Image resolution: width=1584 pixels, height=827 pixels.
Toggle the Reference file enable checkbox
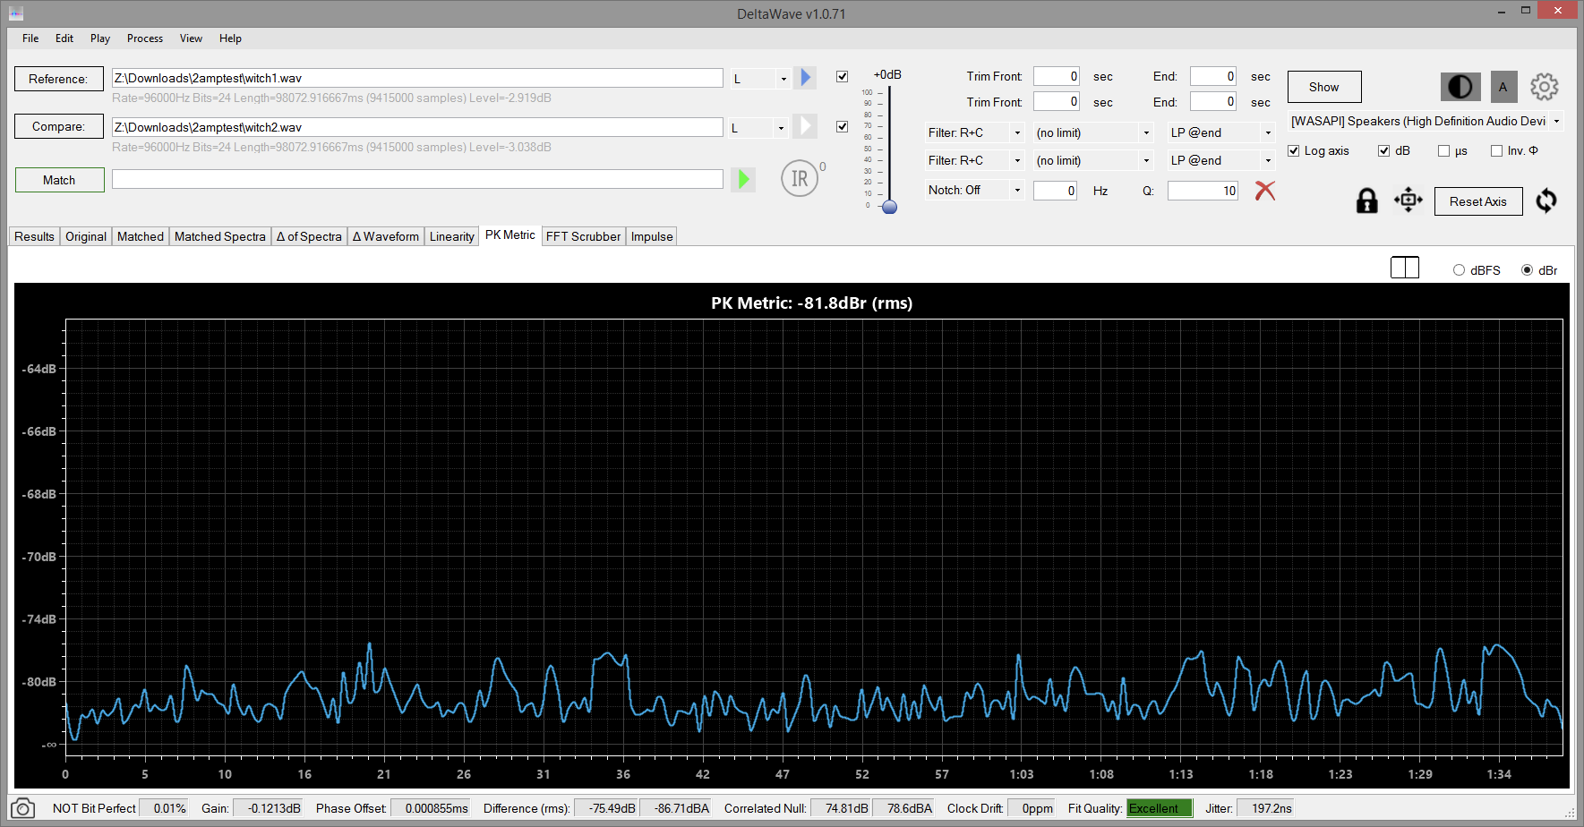842,77
